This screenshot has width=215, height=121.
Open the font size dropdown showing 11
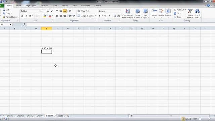tap(45, 11)
